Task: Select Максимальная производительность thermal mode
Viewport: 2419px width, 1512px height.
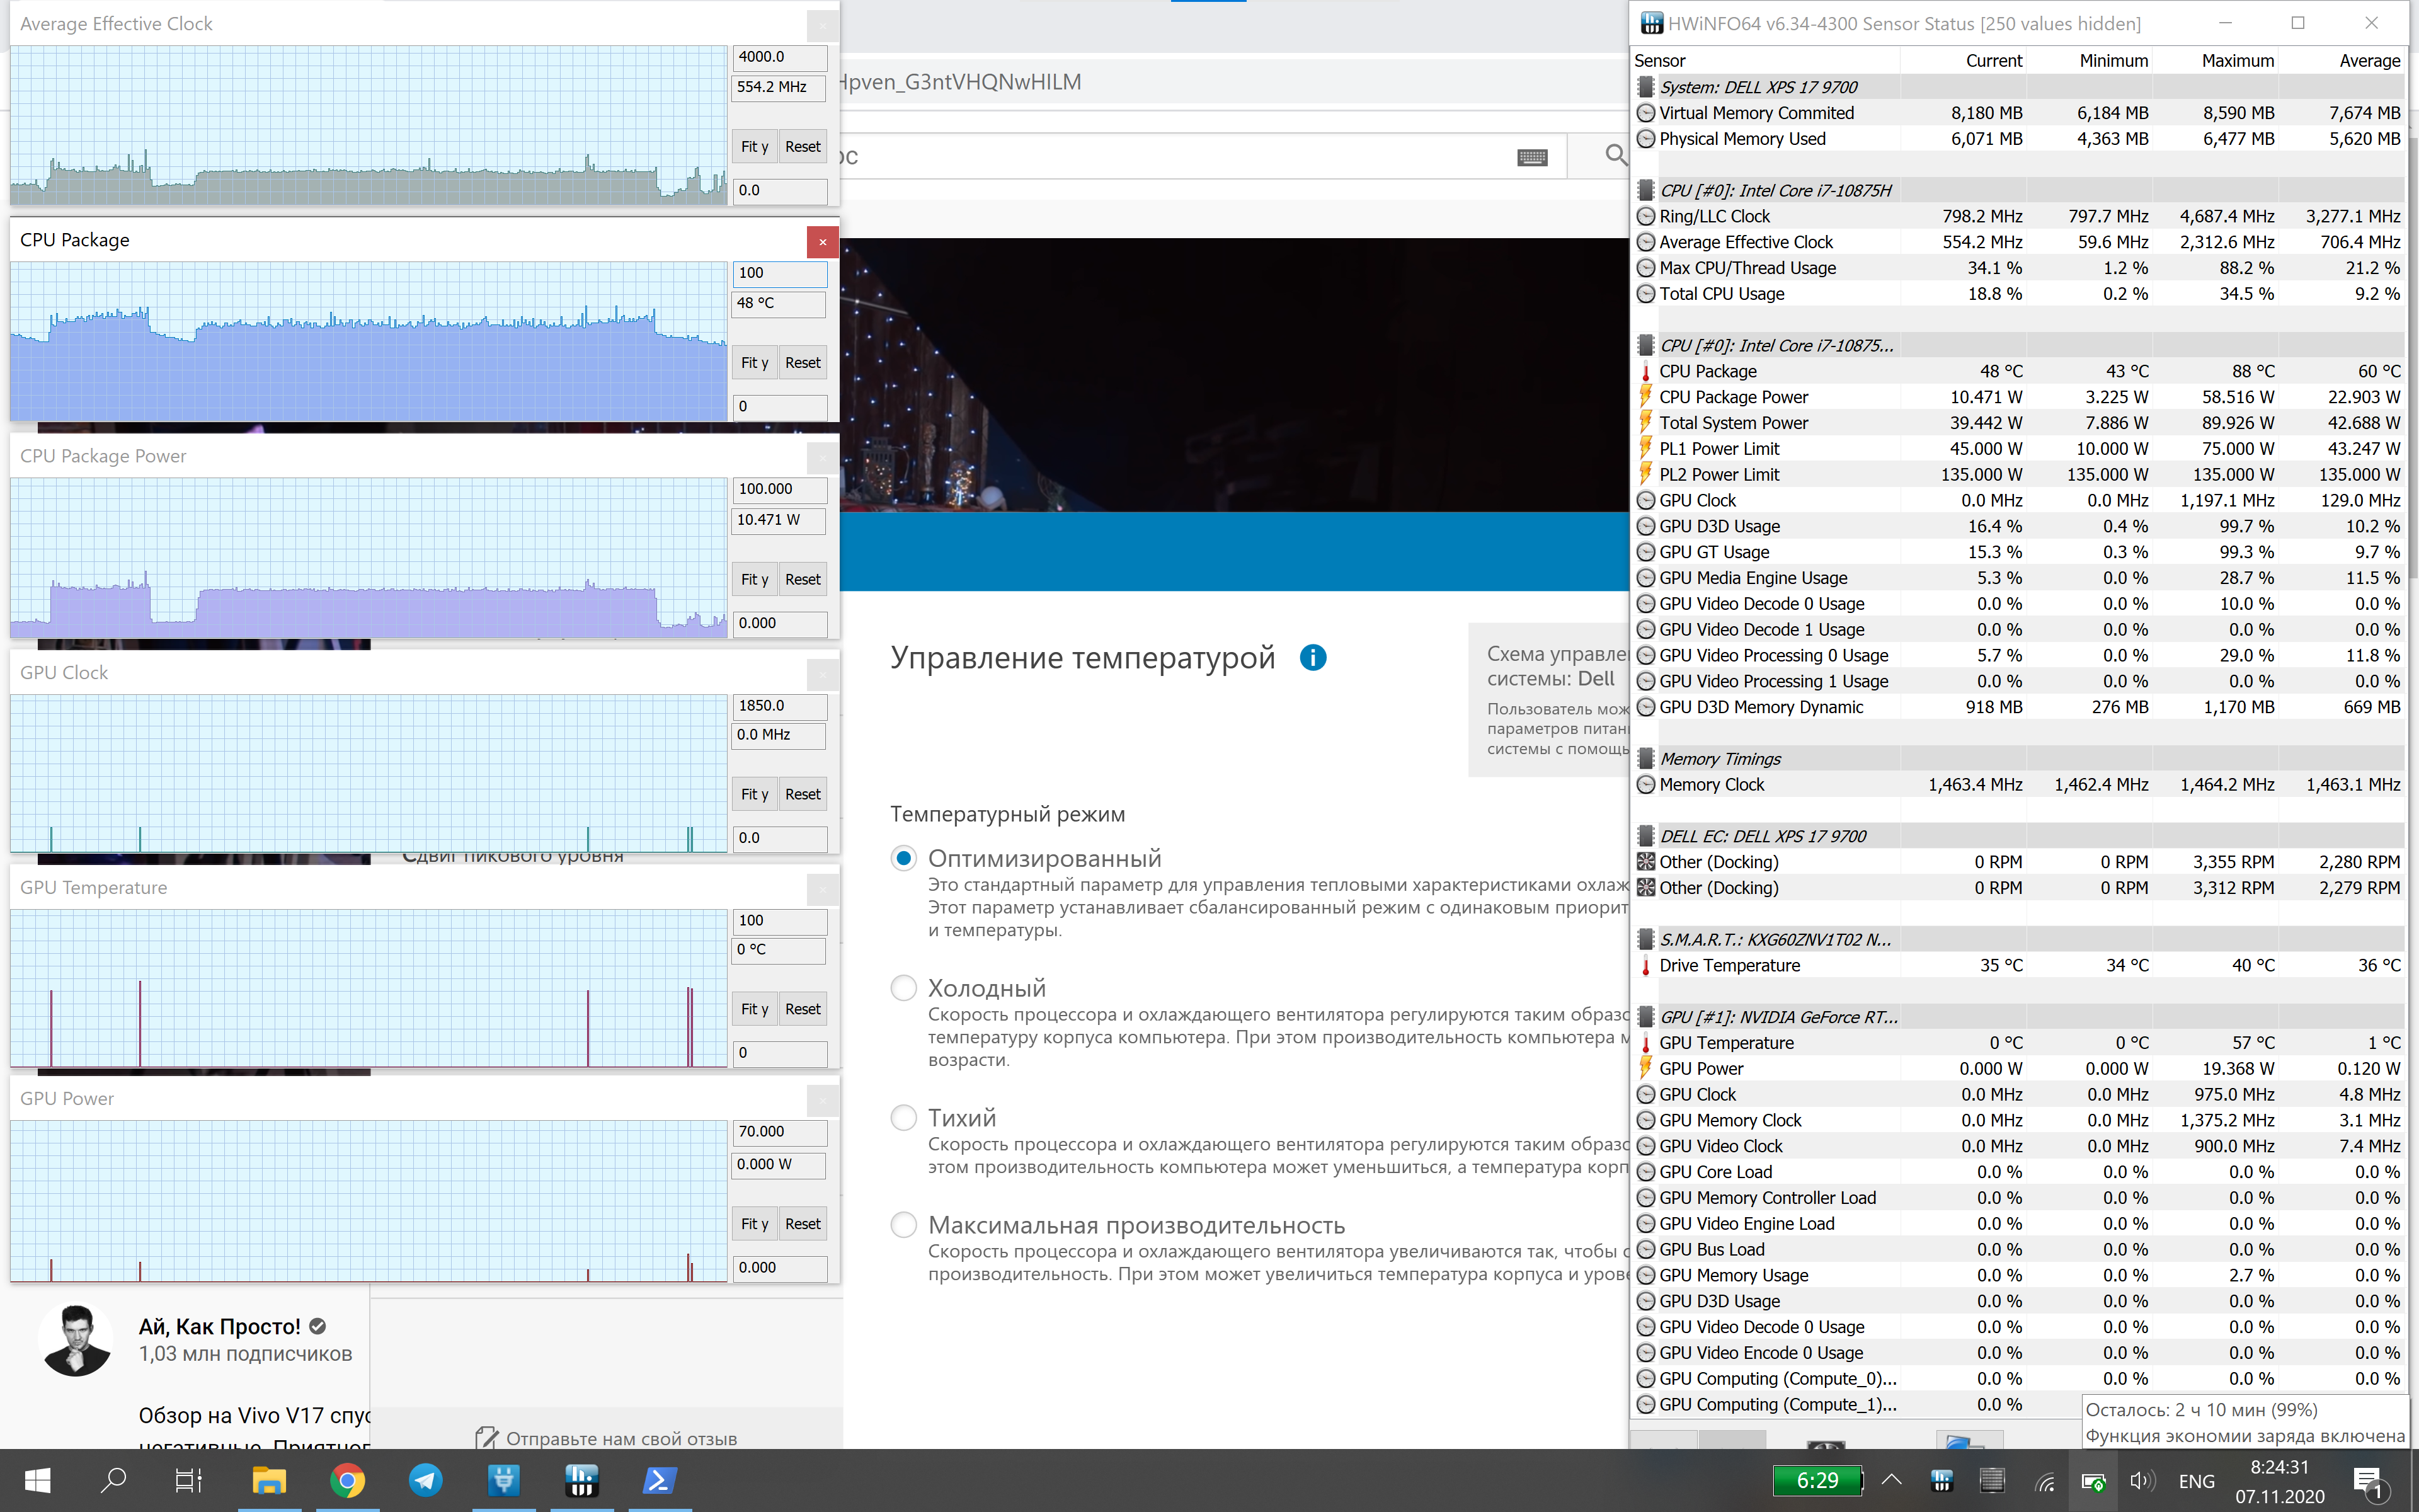Action: click(903, 1225)
